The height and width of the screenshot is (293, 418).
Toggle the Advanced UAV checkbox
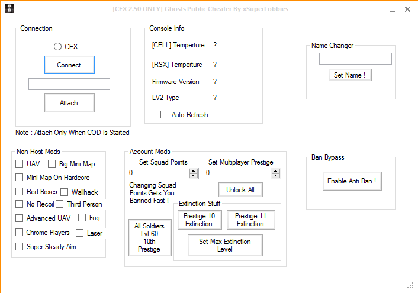(19, 218)
